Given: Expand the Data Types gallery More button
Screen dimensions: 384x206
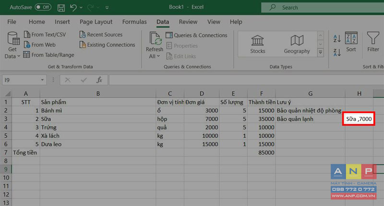Looking at the screenshot, I should click(x=320, y=52).
